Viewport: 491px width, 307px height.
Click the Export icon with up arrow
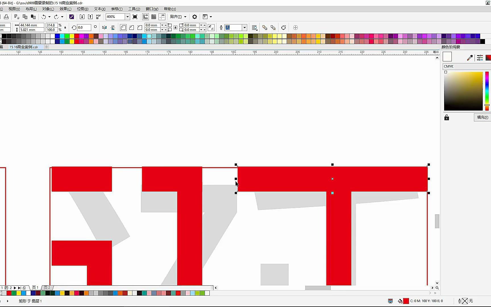(90, 17)
